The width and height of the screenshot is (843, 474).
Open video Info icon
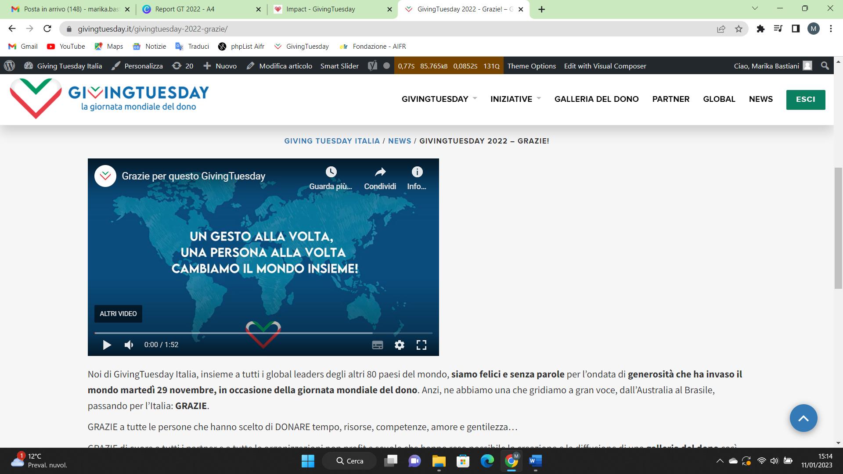click(x=417, y=172)
